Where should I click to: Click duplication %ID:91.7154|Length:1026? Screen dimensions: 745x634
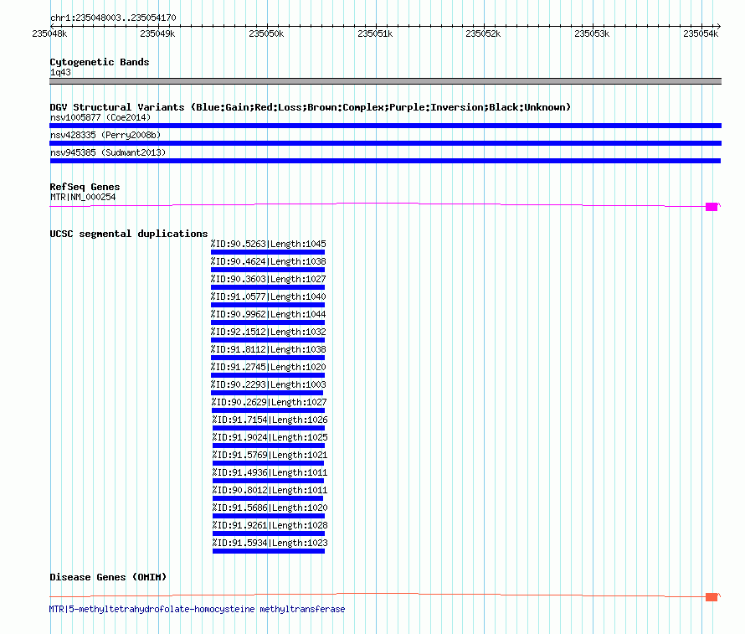tap(270, 420)
